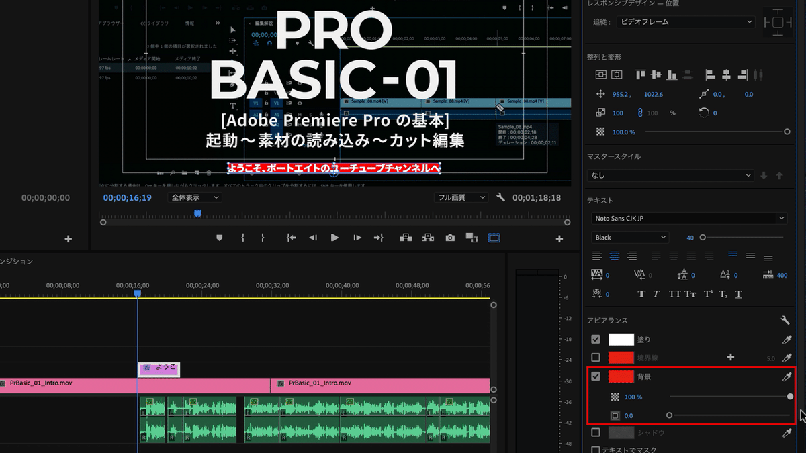Click the Mark Out bracket icon
Image resolution: width=806 pixels, height=453 pixels.
click(x=263, y=238)
